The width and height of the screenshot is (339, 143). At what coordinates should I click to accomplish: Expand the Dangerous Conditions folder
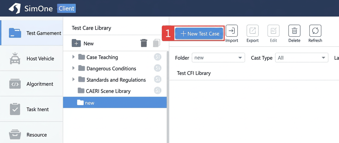tap(74, 68)
